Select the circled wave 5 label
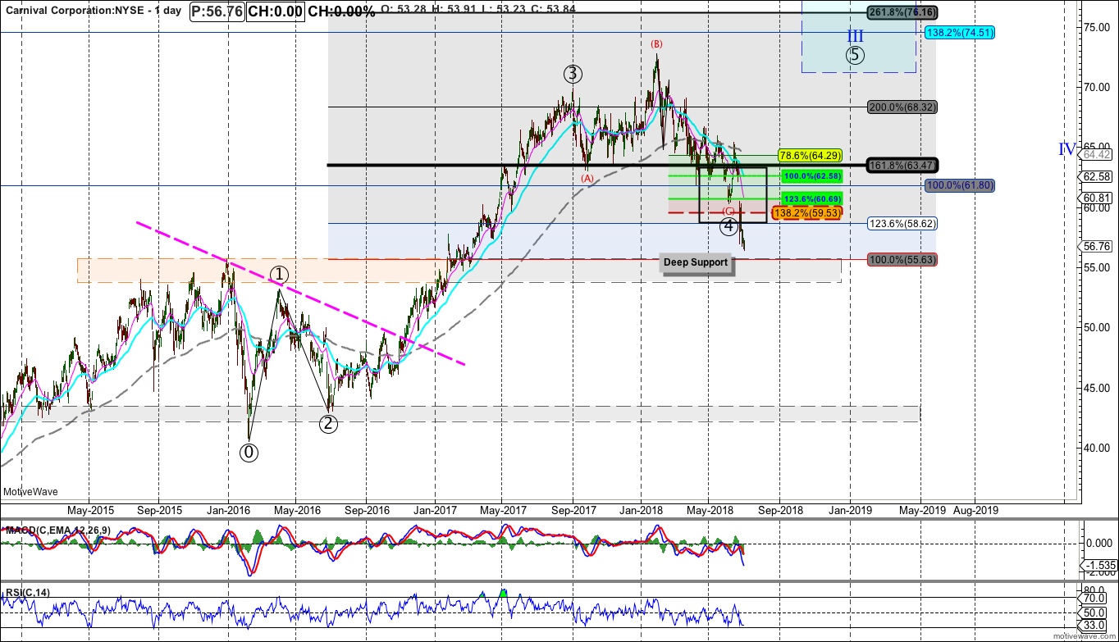This screenshot has height=642, width=1119. 856,56
